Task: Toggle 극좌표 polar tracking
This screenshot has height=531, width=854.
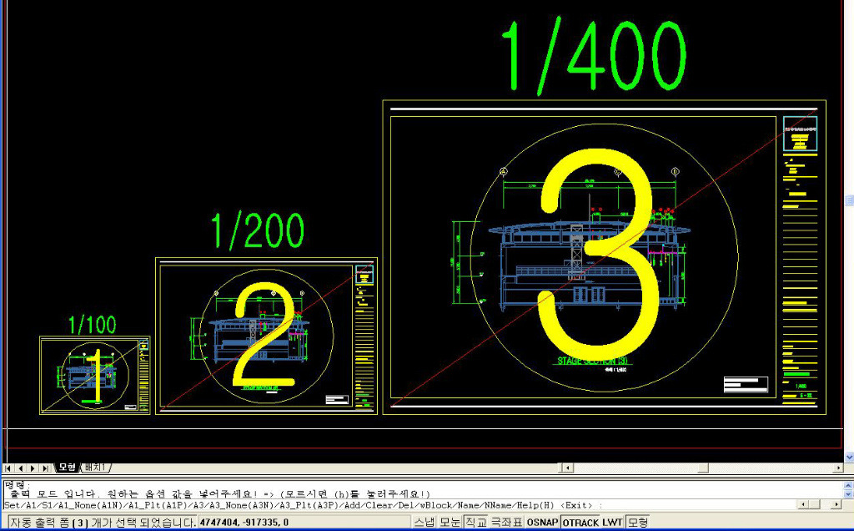Action: pos(506,523)
